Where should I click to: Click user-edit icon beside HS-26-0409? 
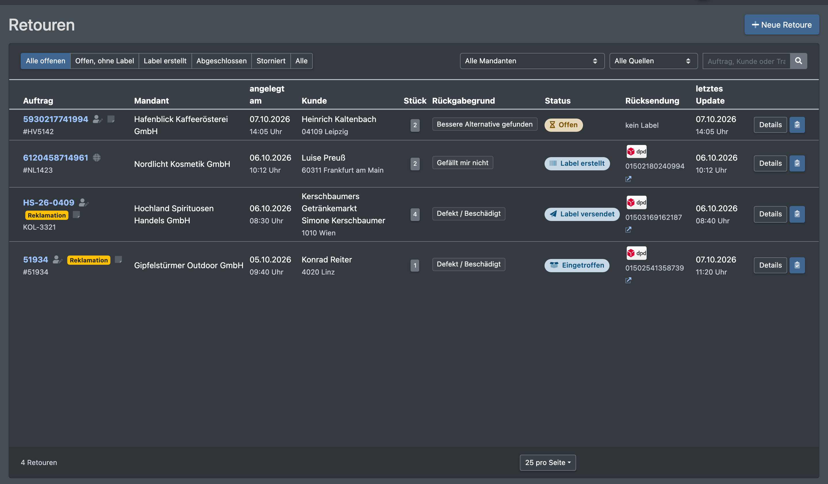click(x=83, y=203)
